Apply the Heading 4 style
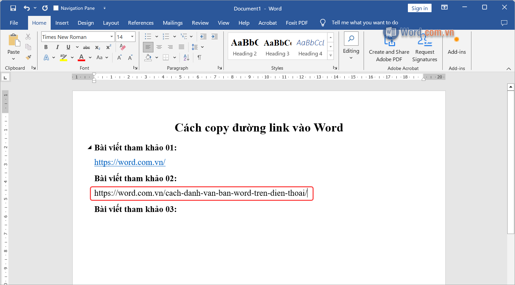The image size is (515, 285). tap(310, 47)
